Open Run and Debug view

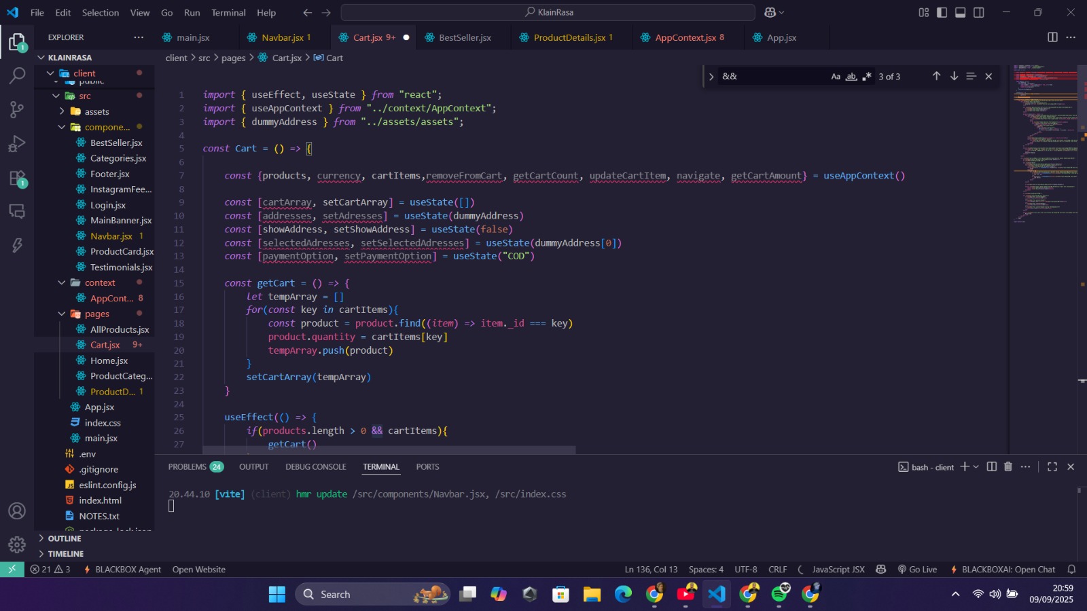tap(17, 144)
